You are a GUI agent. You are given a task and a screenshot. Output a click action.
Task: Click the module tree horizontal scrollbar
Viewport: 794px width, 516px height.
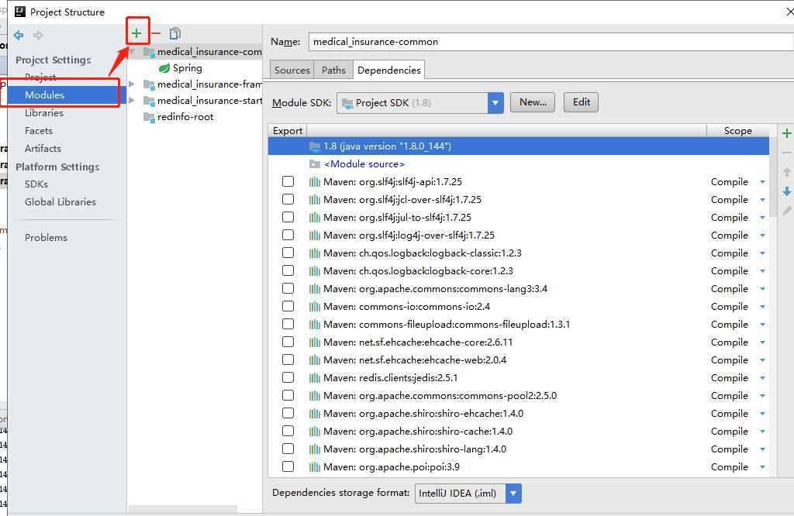(183, 508)
